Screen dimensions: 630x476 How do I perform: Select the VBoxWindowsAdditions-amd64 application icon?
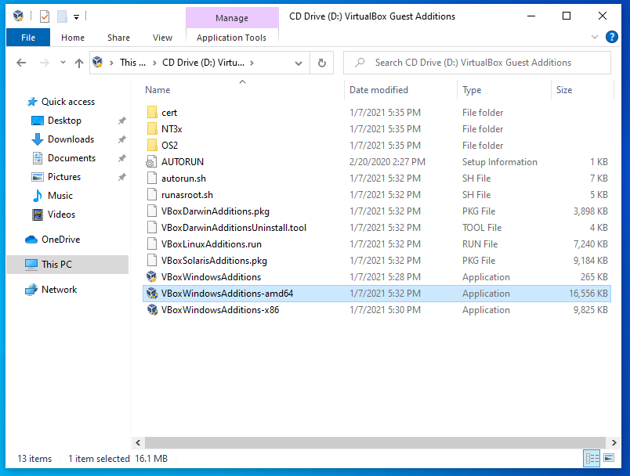(x=152, y=294)
